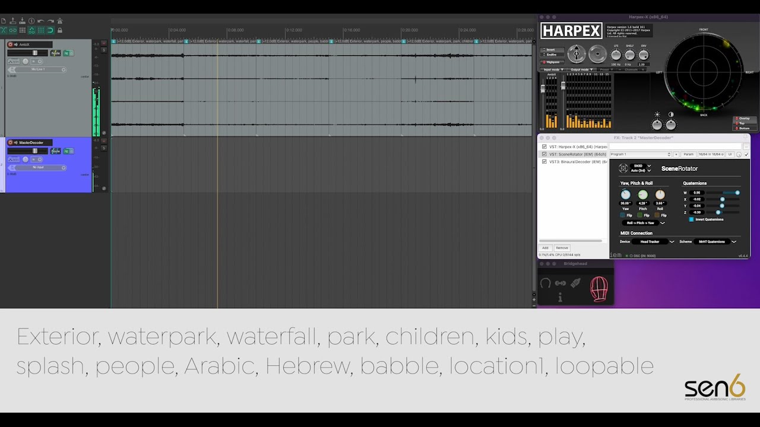This screenshot has height=427, width=760.
Task: Click the redo arrow in REAPER toolbar
Action: (x=50, y=21)
